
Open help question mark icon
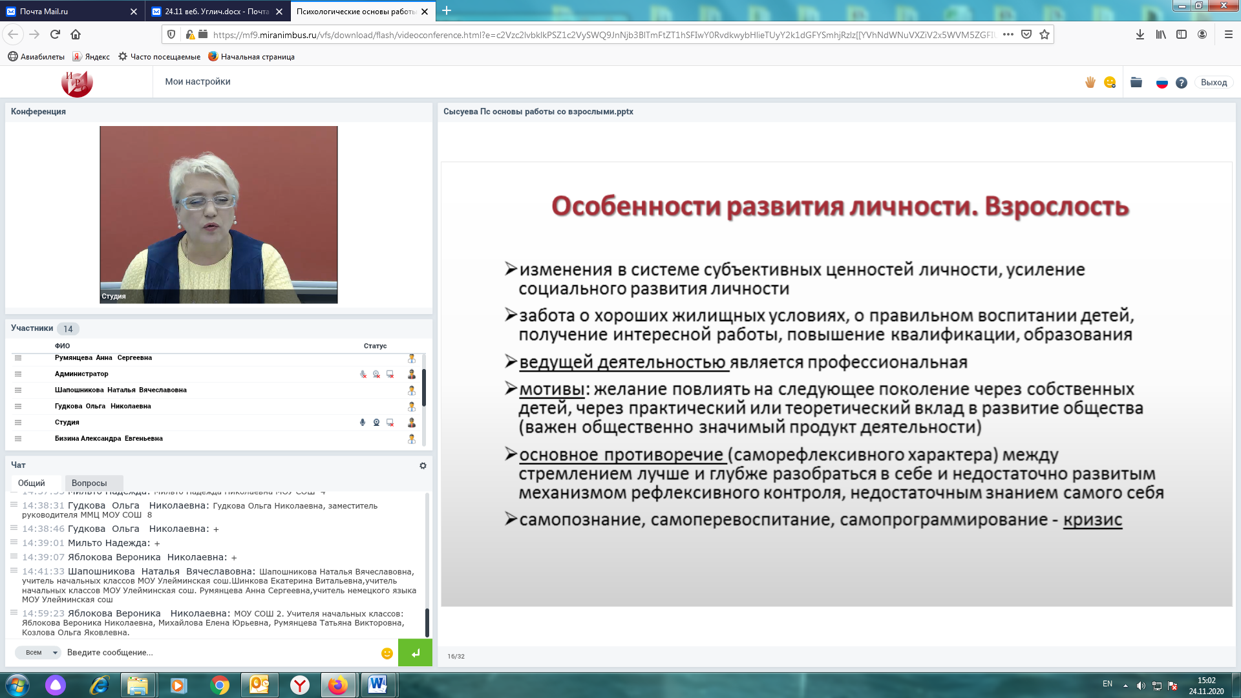point(1182,82)
